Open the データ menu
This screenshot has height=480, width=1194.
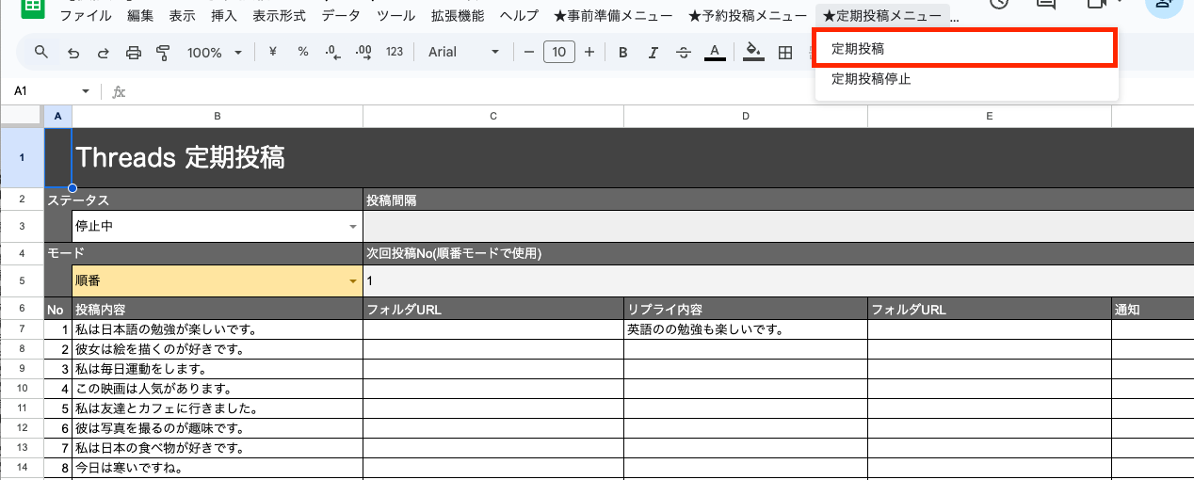(341, 16)
